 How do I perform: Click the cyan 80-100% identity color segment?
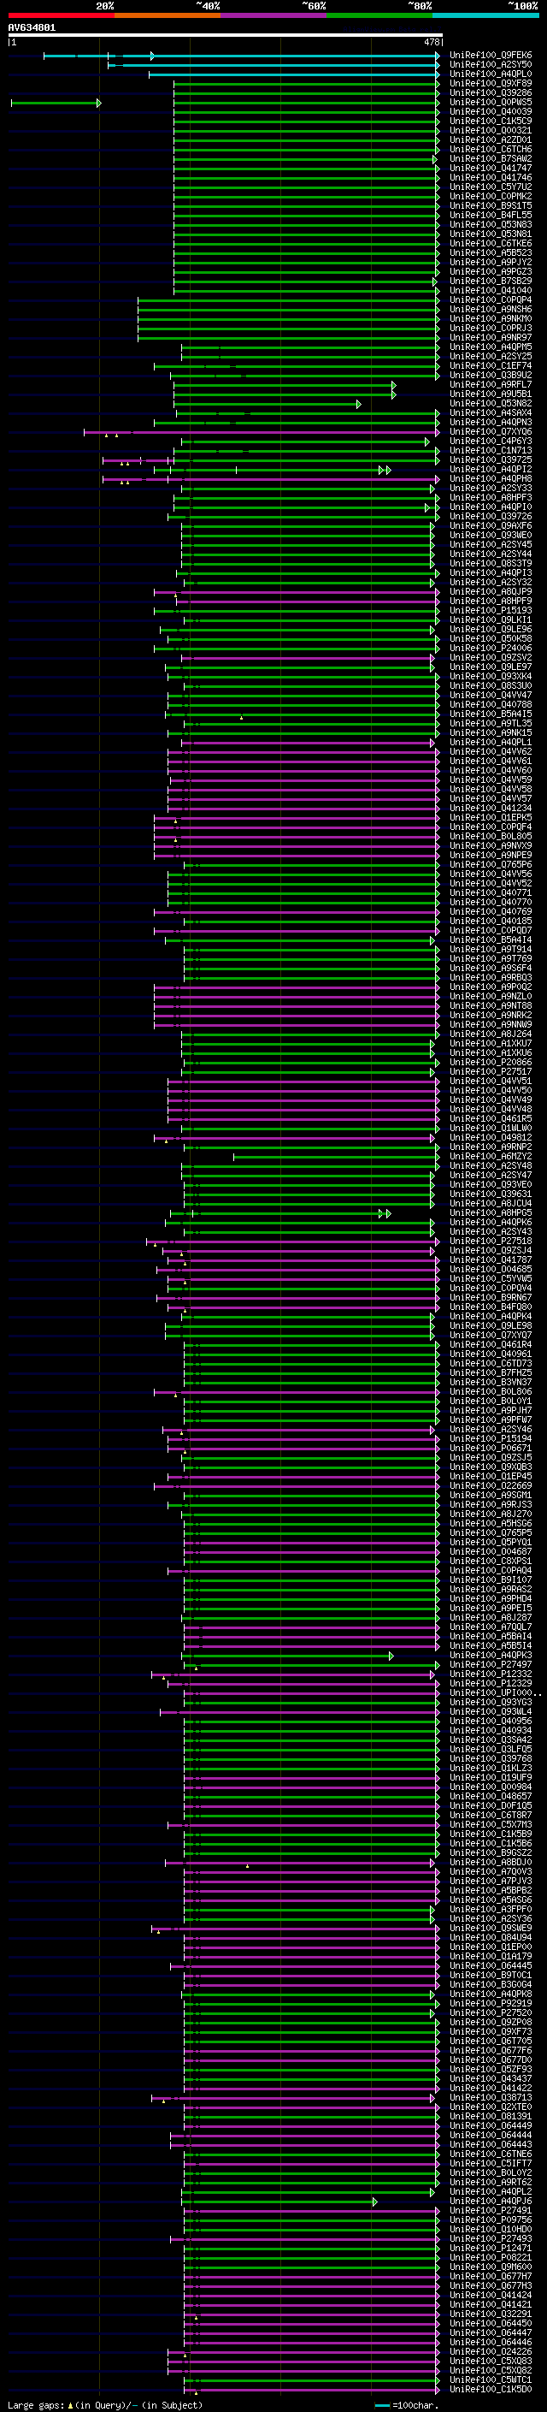pos(485,15)
